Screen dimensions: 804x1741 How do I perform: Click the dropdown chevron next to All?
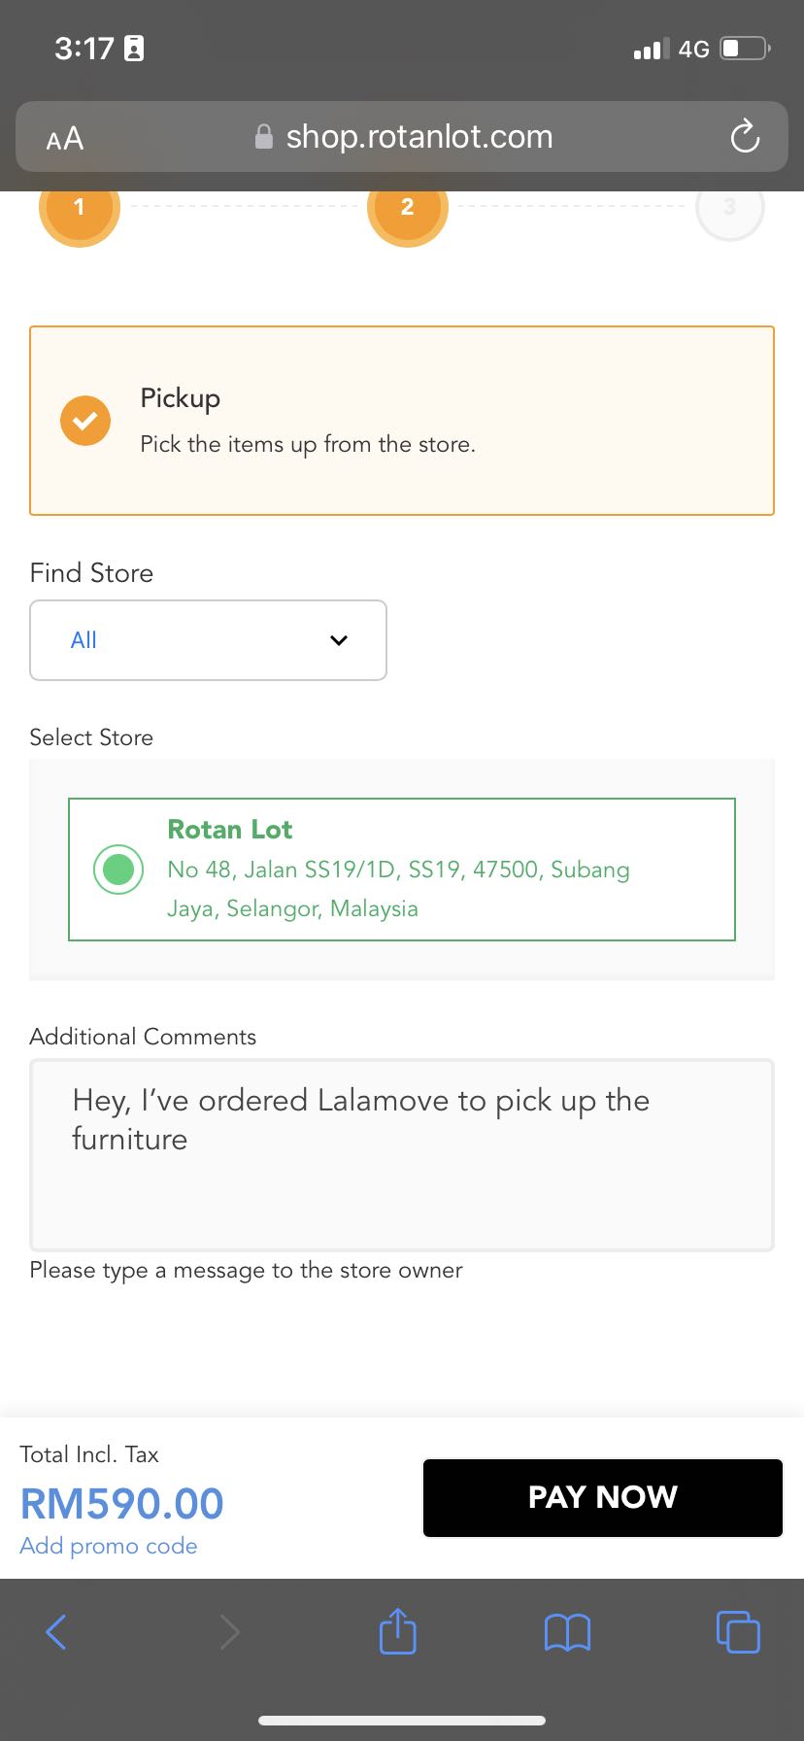(339, 640)
